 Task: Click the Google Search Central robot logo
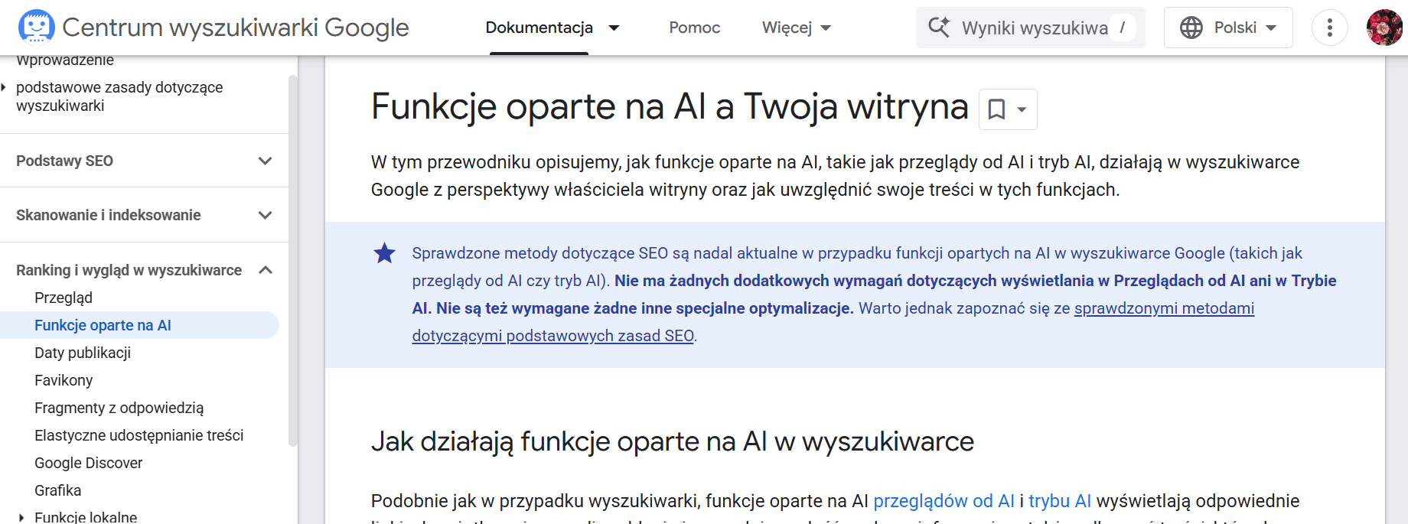tap(36, 27)
